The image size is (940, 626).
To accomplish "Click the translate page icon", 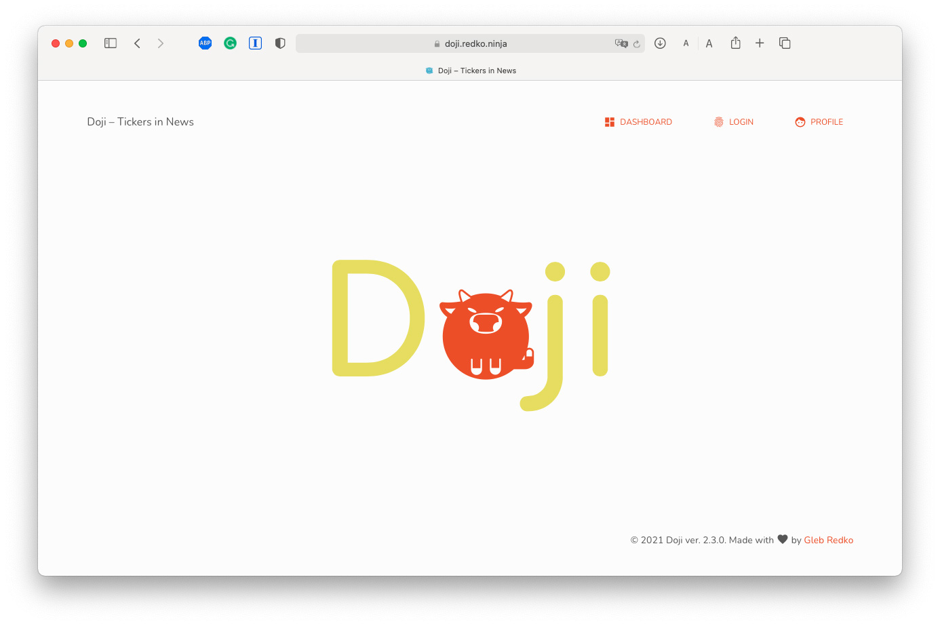I will click(x=621, y=43).
